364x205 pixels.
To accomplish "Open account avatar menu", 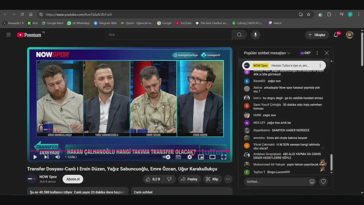I will tap(349, 35).
